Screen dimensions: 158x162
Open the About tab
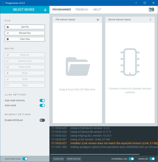[97, 10]
